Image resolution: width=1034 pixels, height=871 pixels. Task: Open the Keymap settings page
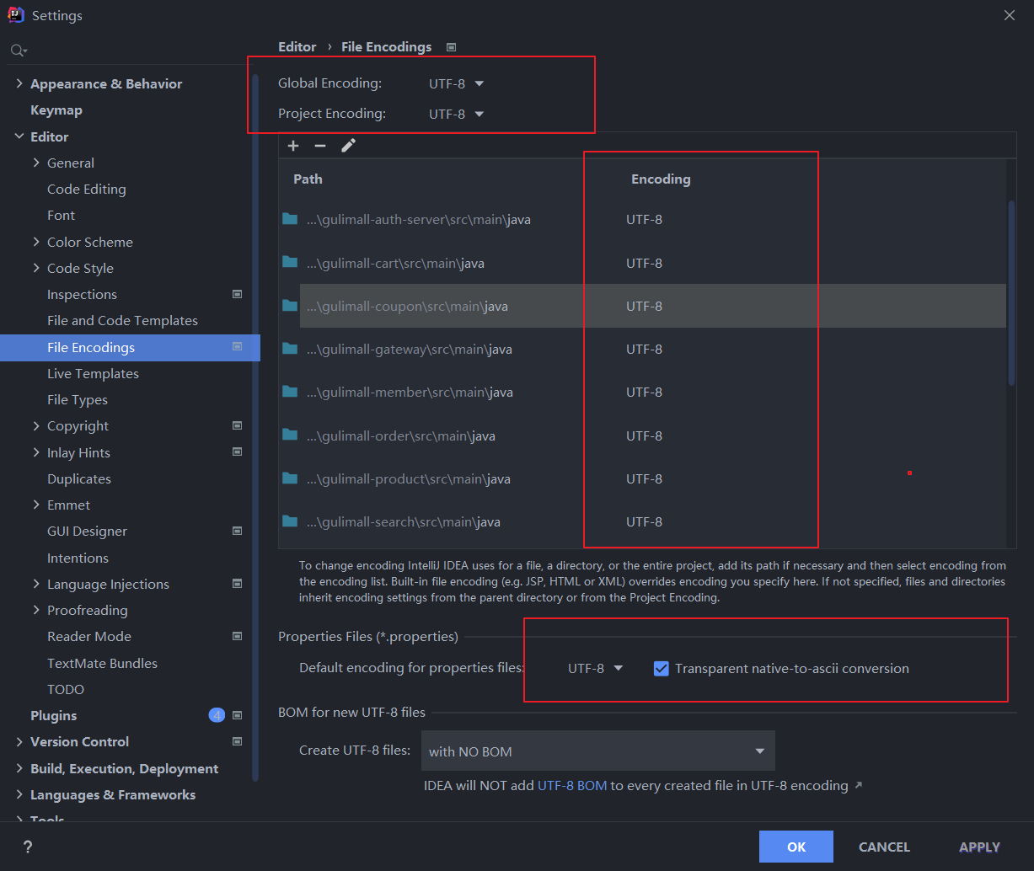click(56, 110)
